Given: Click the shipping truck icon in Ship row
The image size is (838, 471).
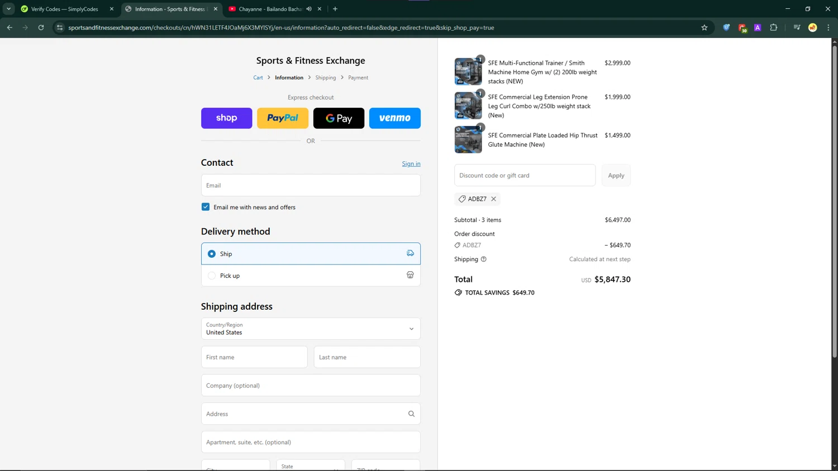Looking at the screenshot, I should click(x=410, y=253).
